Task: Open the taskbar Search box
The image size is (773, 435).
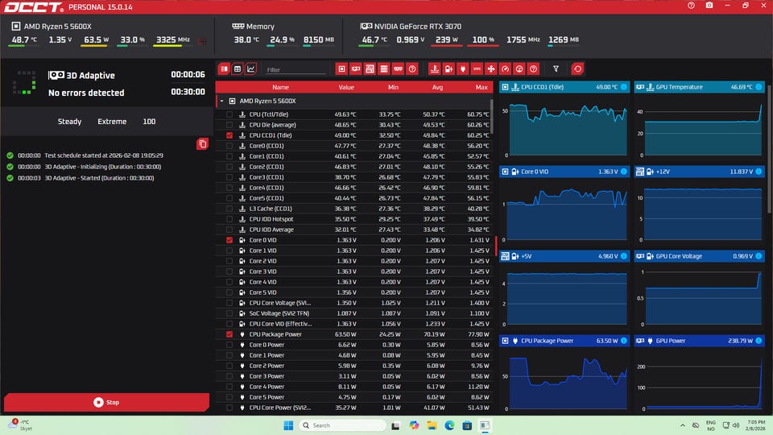Action: point(343,425)
